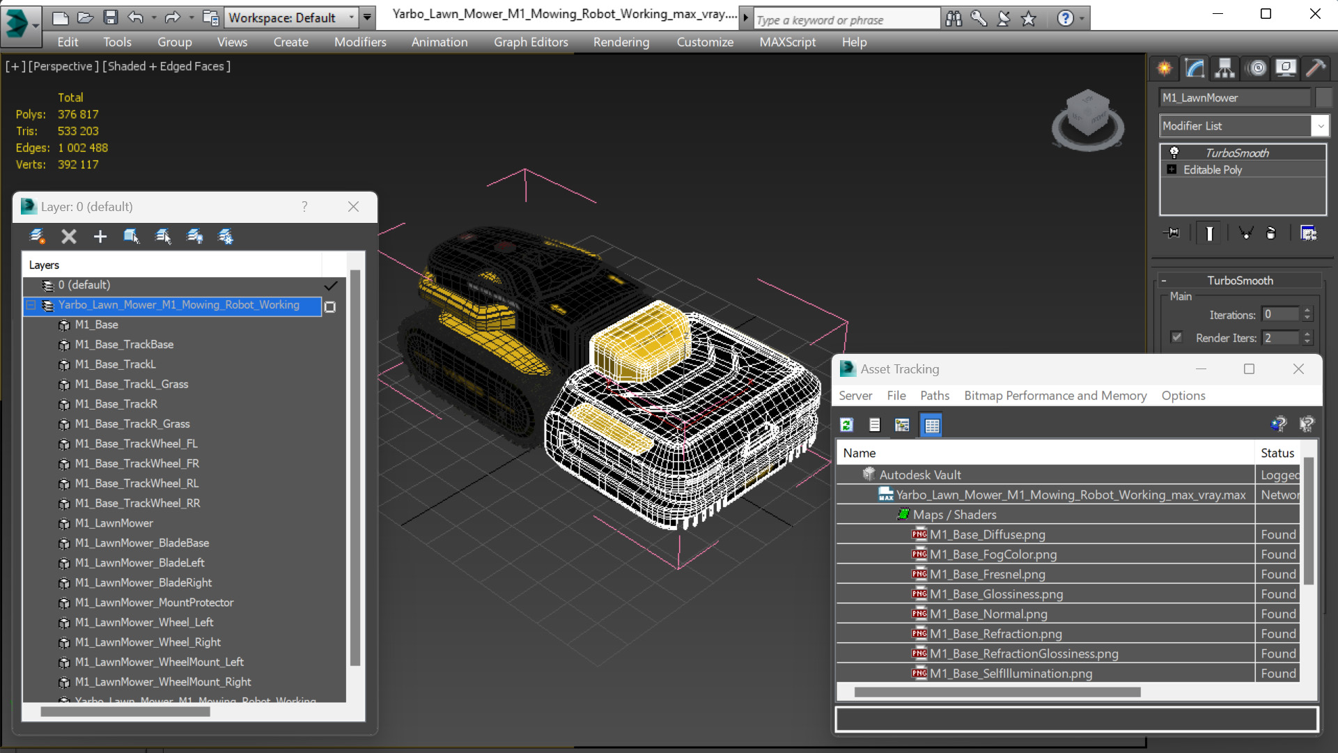The image size is (1338, 753).
Task: Click the Save file icon
Action: (110, 17)
